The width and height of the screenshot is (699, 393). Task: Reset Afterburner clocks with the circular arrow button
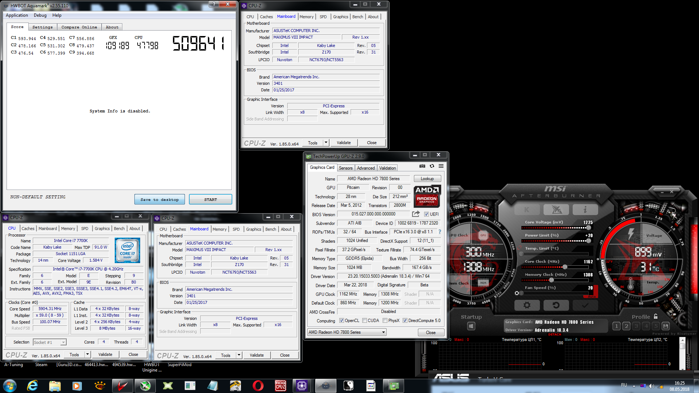click(556, 305)
